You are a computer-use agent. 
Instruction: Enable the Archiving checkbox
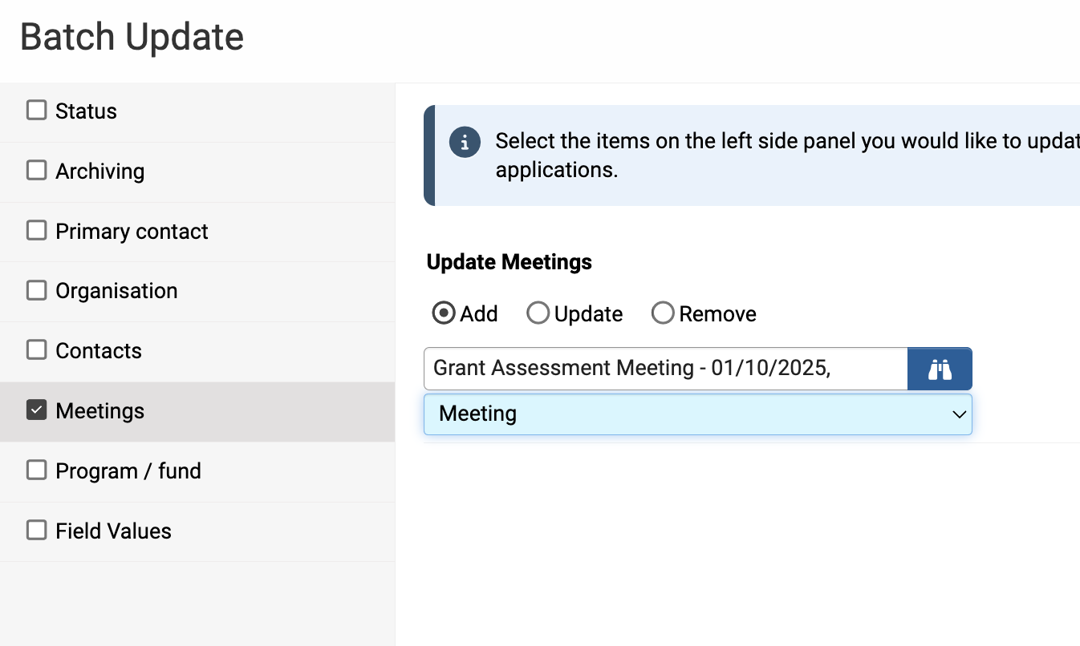click(x=37, y=170)
